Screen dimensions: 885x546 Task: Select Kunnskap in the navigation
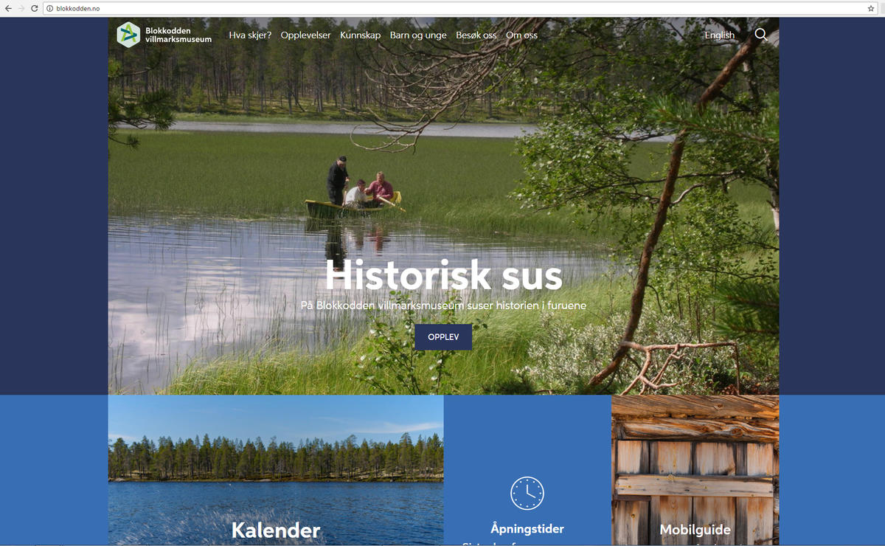[x=361, y=35]
